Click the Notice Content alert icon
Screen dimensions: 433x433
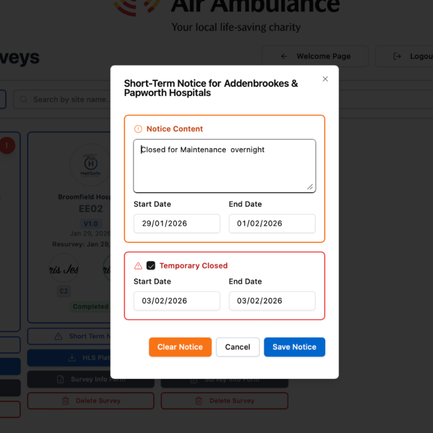point(138,129)
